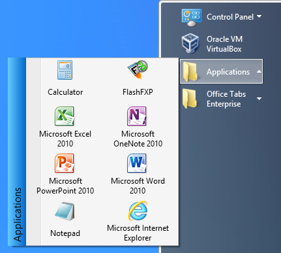Image resolution: width=281 pixels, height=253 pixels.
Task: Launch FlashFXP from its icon
Action: tap(138, 69)
